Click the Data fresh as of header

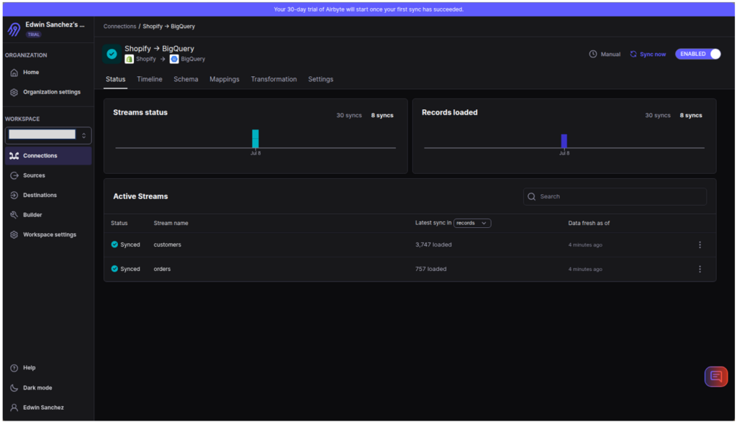[589, 223]
